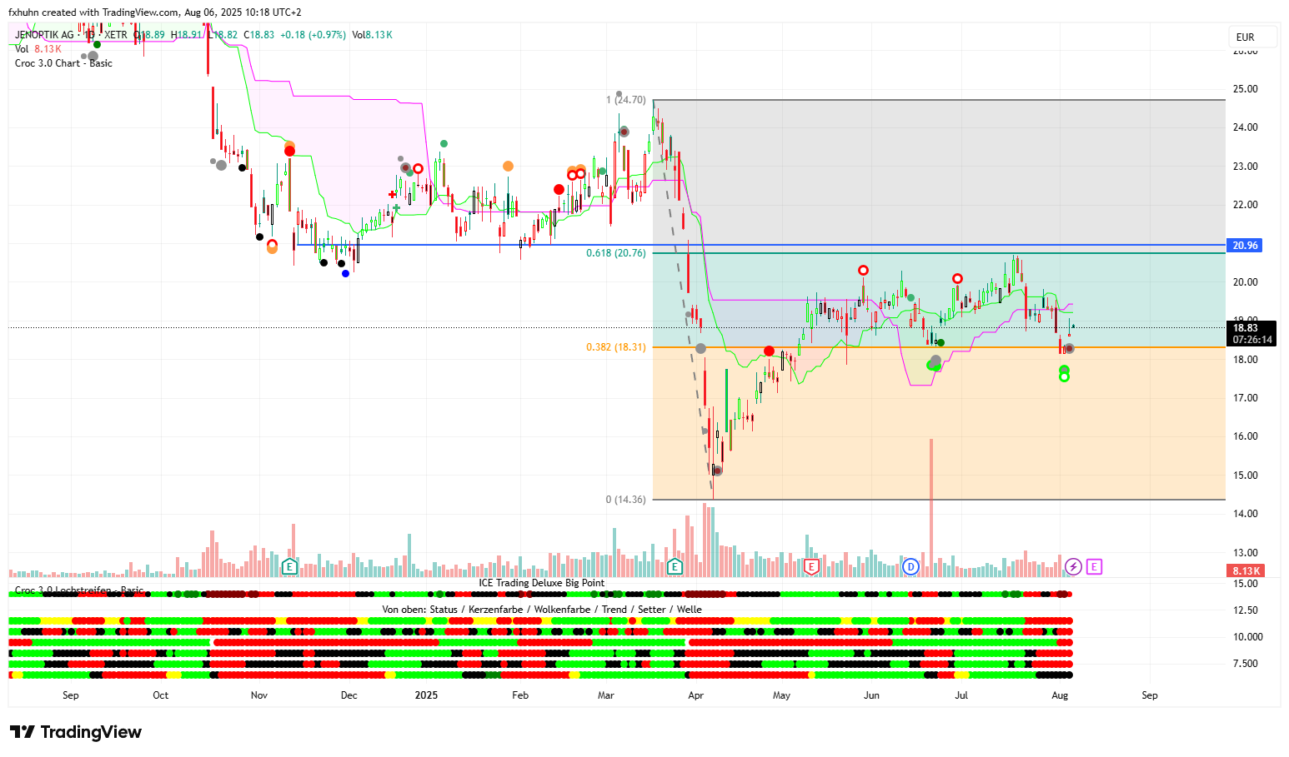The height and width of the screenshot is (757, 1289).
Task: Click the green earnings marker in late March
Action: (x=675, y=567)
